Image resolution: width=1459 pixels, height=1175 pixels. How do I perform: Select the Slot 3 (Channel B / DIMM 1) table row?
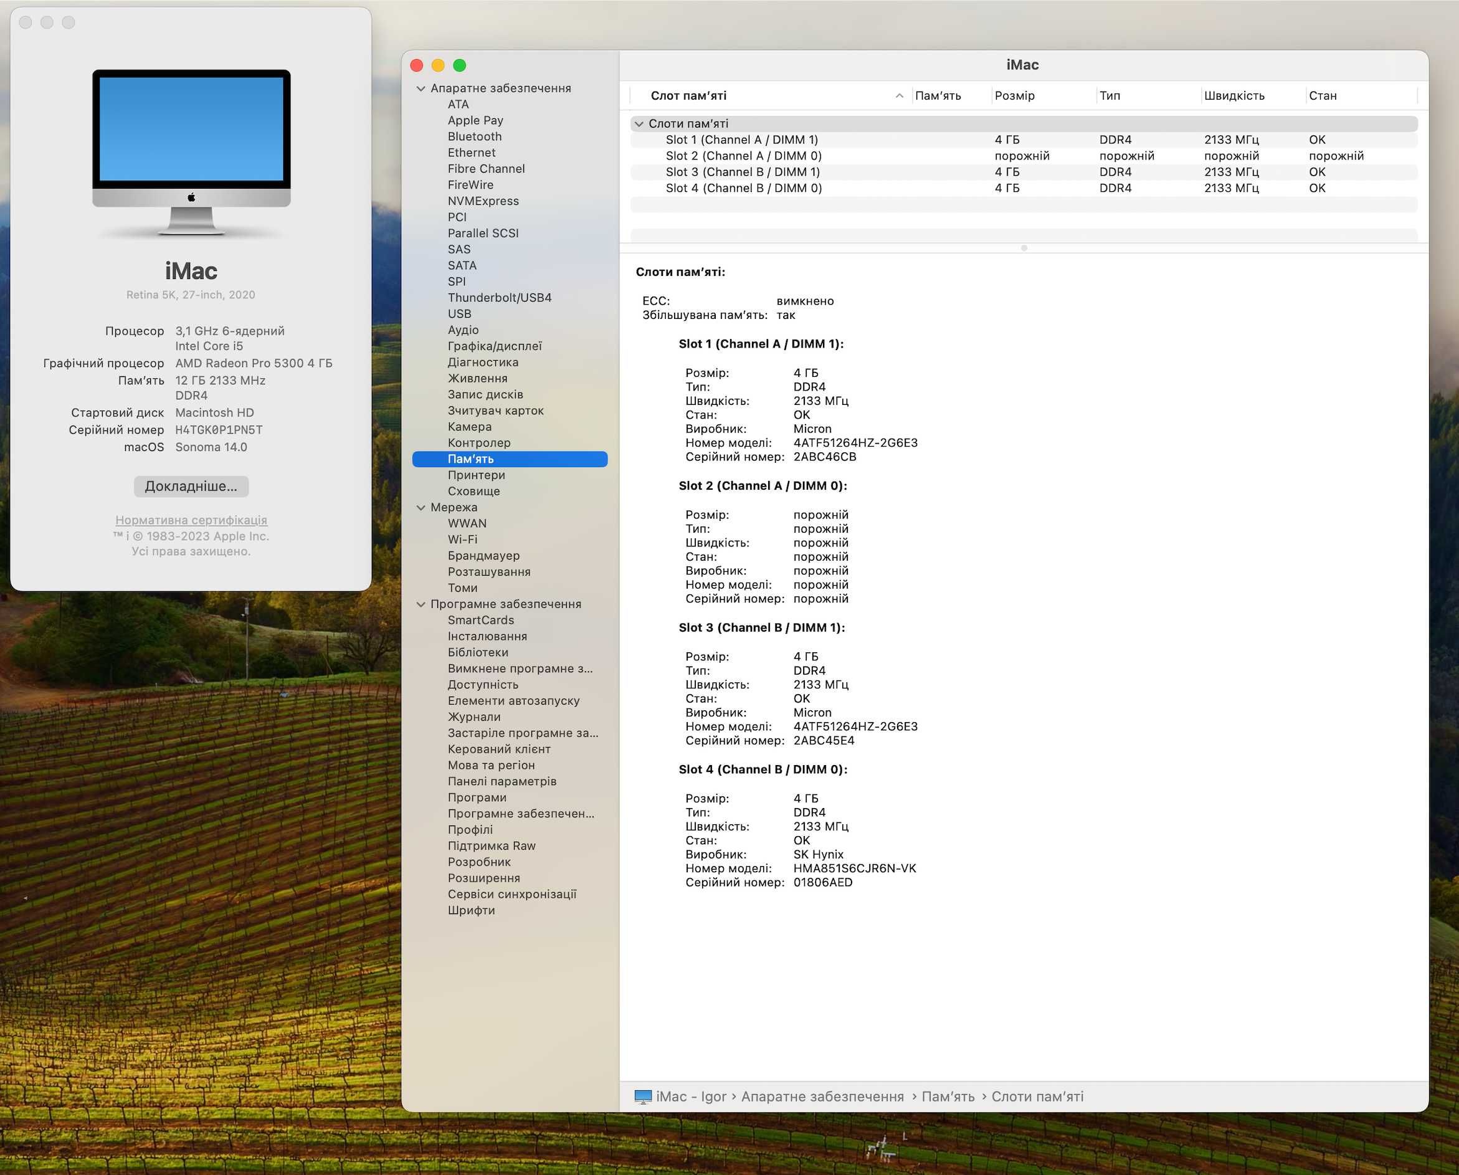tap(1023, 172)
